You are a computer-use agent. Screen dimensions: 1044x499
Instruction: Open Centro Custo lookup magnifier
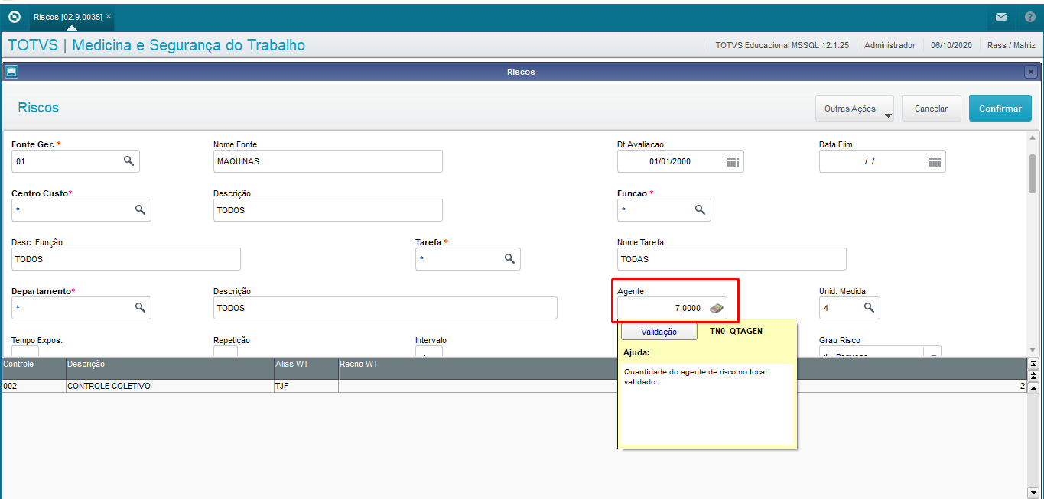coord(140,210)
